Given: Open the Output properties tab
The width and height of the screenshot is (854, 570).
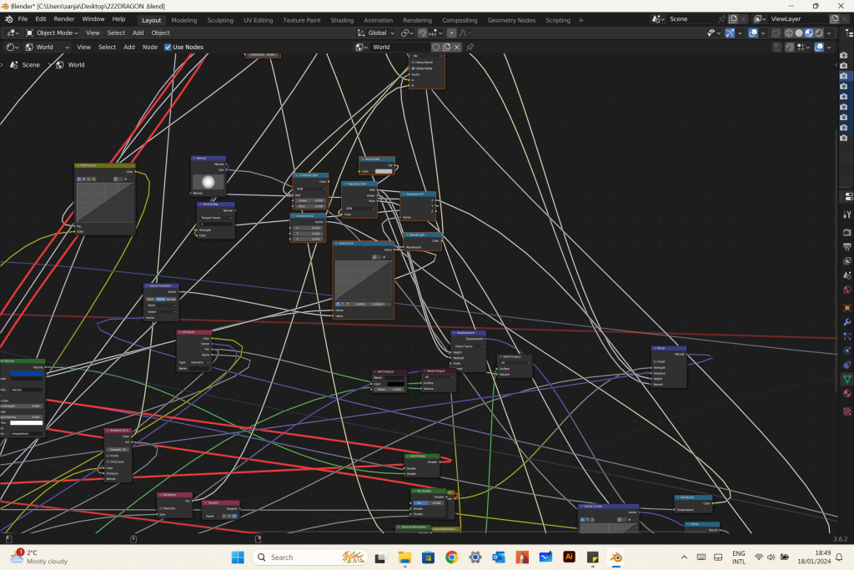Looking at the screenshot, I should (847, 246).
